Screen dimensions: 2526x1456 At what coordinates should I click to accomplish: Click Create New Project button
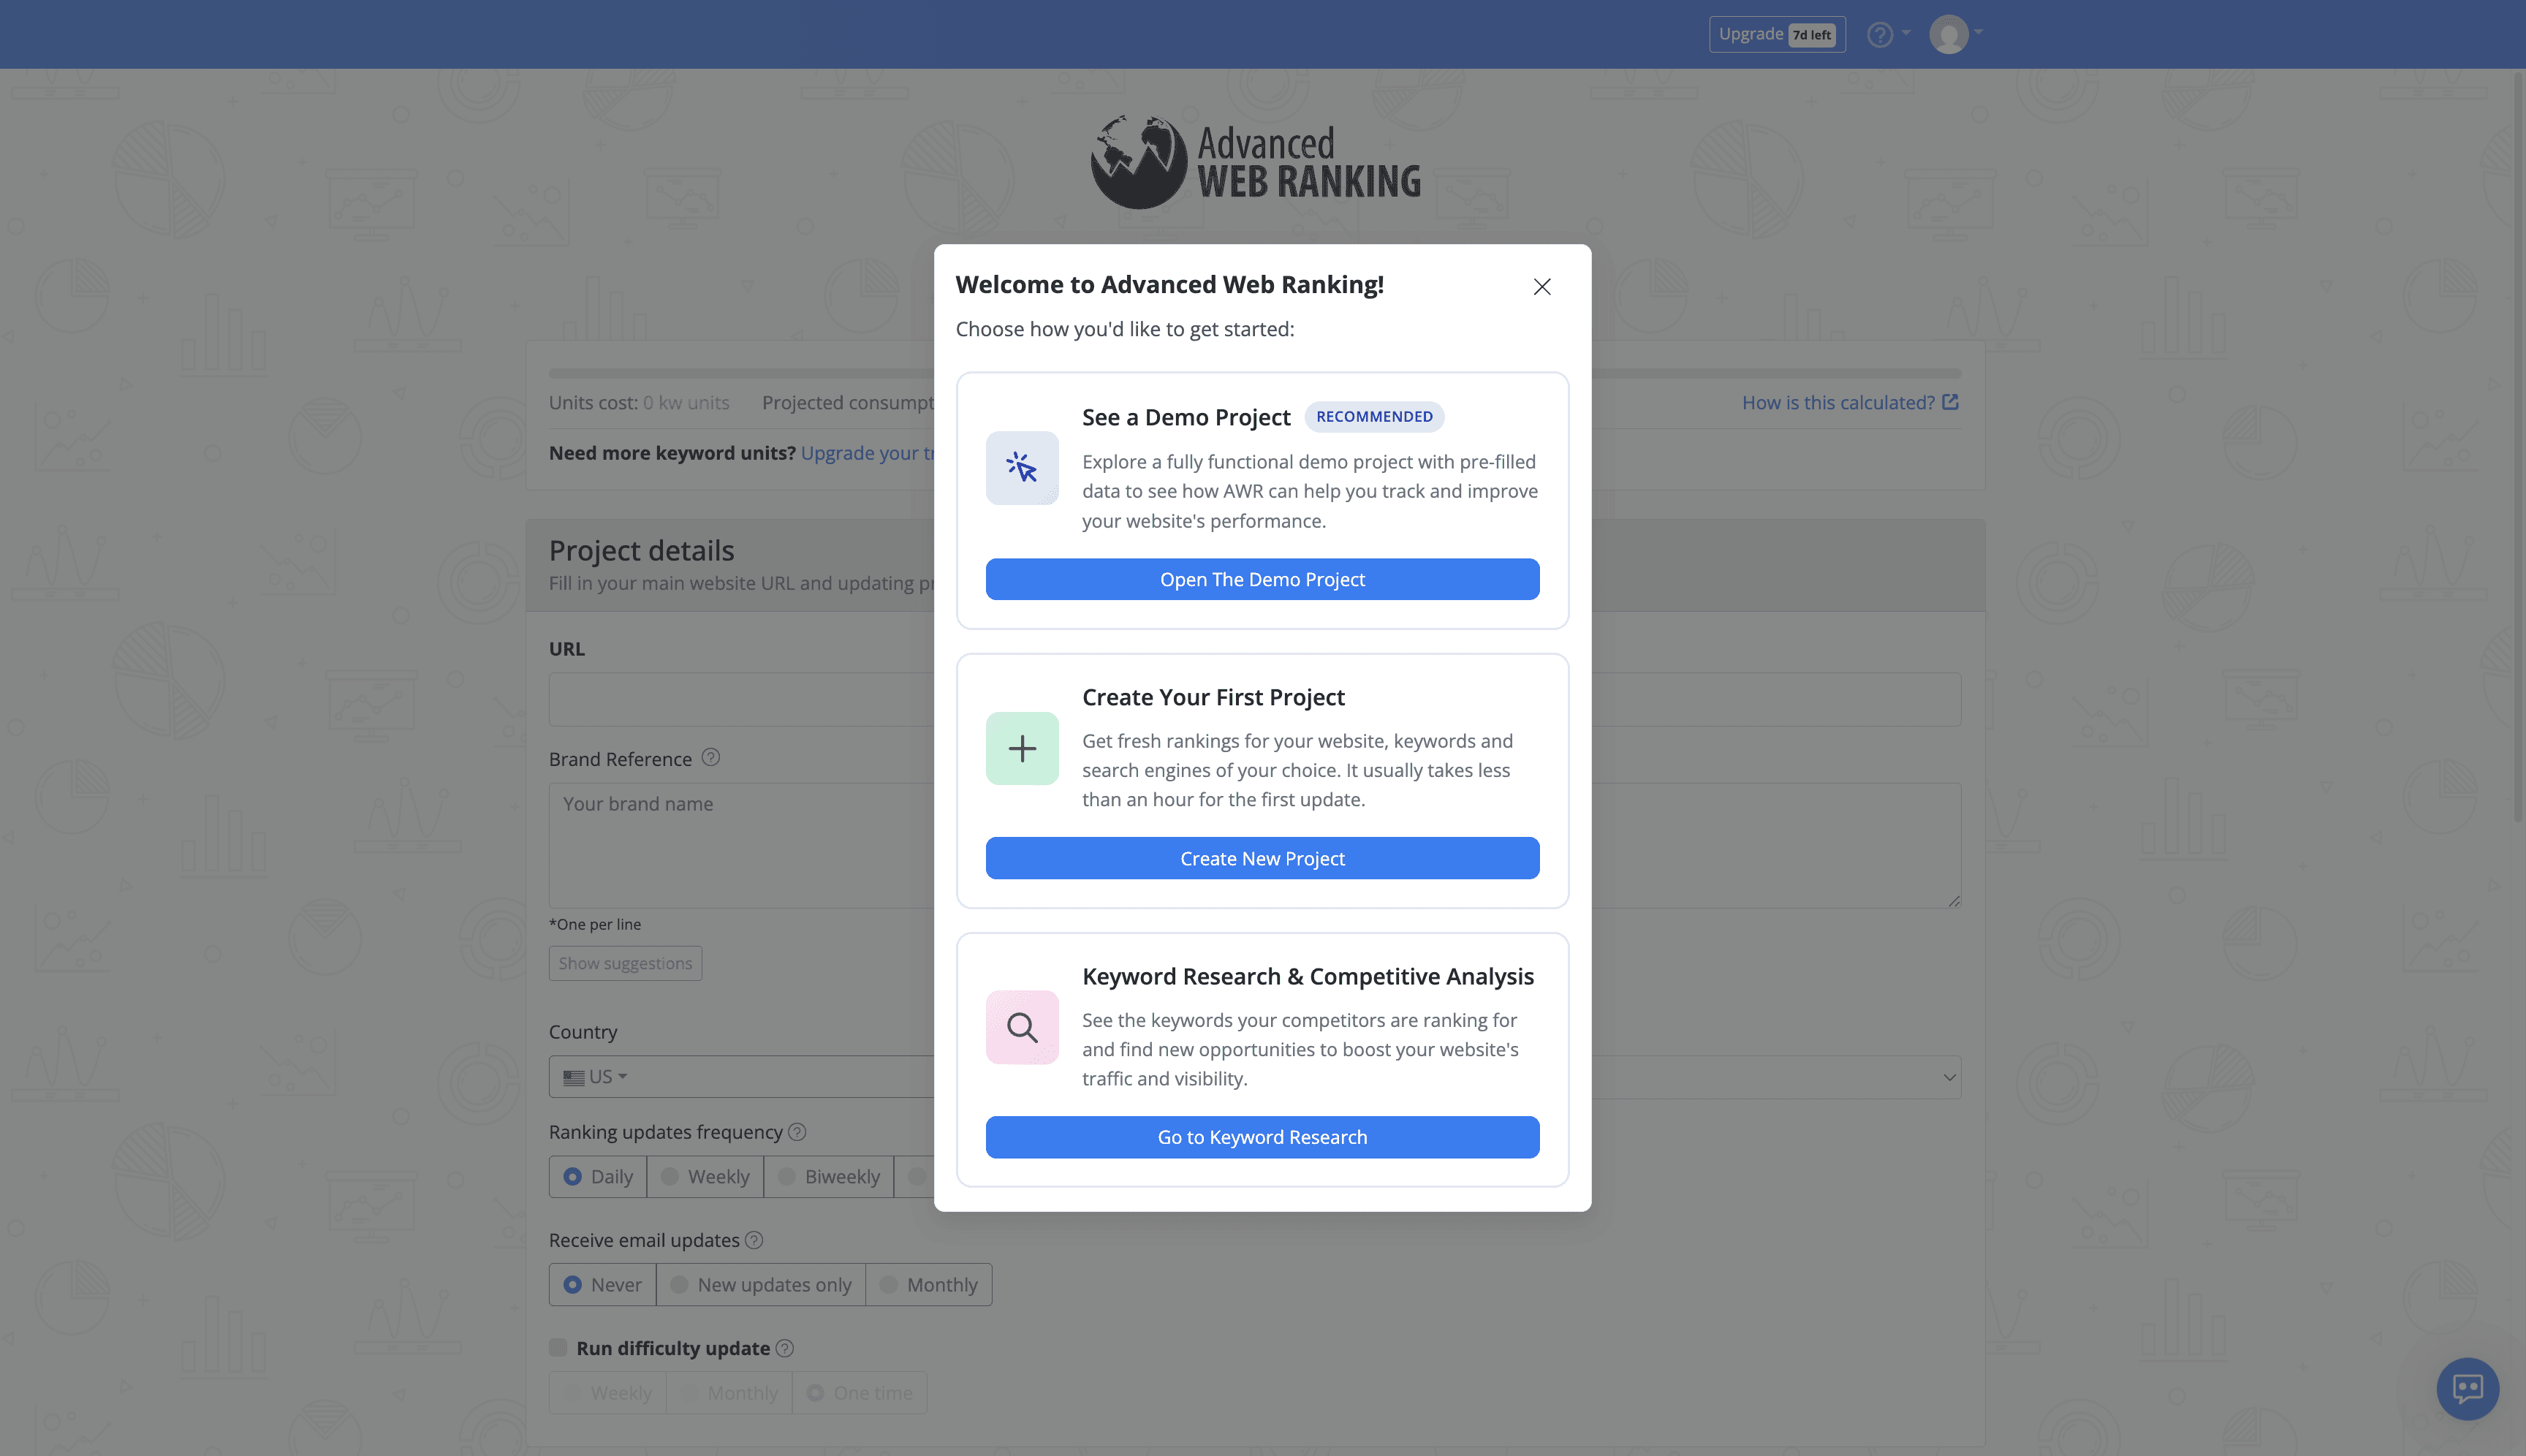pyautogui.click(x=1262, y=858)
